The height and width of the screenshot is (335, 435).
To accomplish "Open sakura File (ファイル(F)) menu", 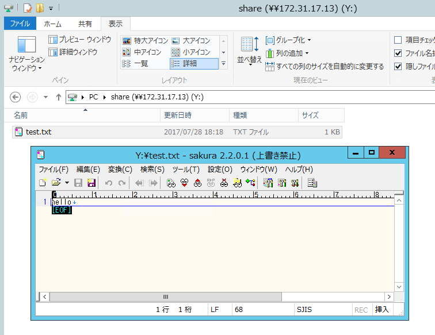I will 54,170.
